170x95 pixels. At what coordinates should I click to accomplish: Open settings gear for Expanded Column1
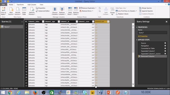click(x=165, y=51)
